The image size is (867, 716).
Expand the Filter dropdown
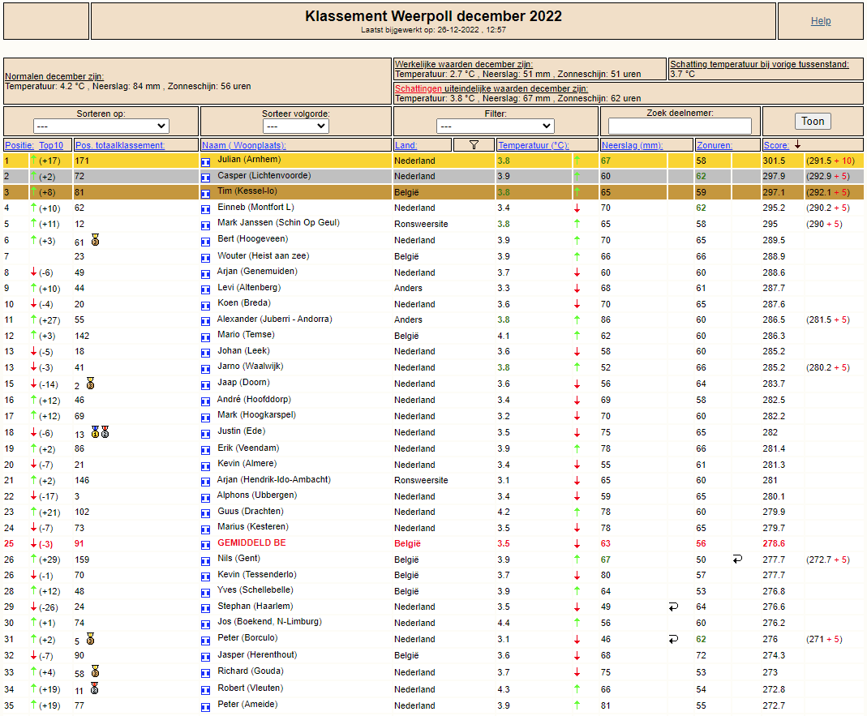click(496, 126)
